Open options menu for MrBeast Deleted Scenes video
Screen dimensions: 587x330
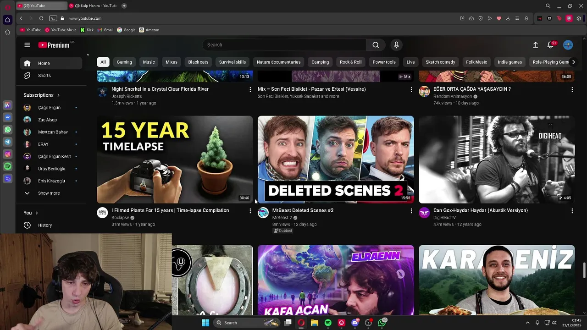point(411,211)
